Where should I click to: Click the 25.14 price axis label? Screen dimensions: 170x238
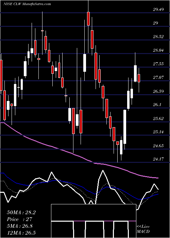[158, 132]
